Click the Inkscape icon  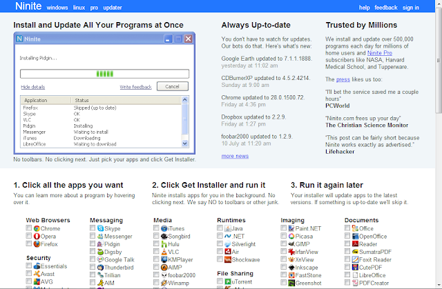[x=291, y=268]
